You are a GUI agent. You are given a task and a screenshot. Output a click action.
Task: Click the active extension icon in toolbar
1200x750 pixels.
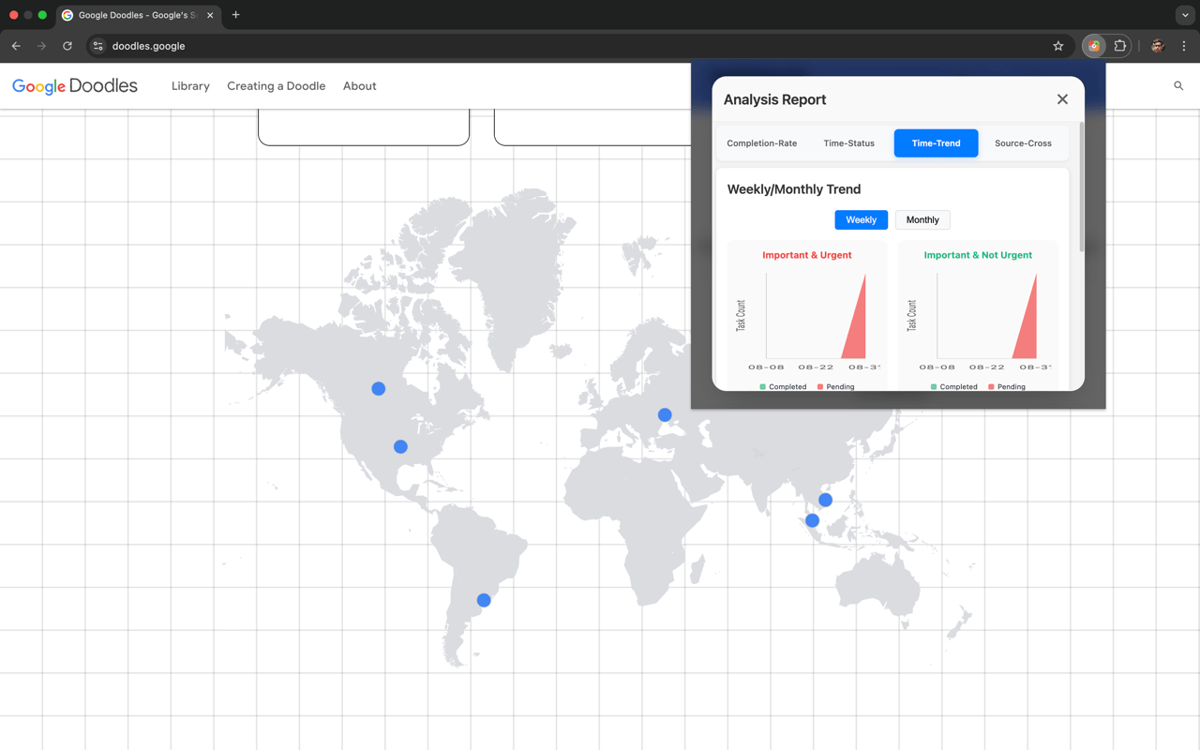(x=1094, y=46)
